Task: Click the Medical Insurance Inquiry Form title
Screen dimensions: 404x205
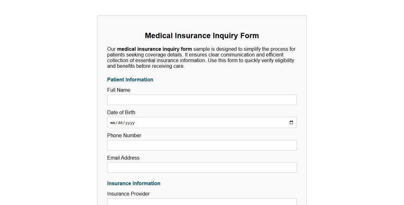Action: [x=202, y=36]
